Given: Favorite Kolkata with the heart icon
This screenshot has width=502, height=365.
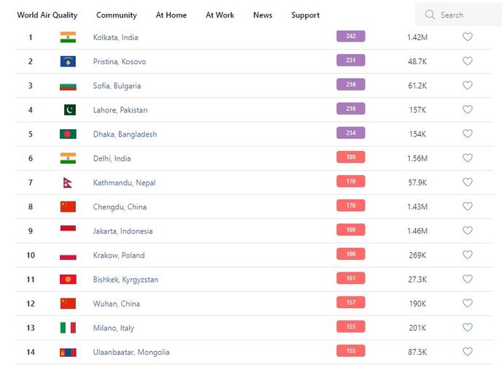Looking at the screenshot, I should point(468,37).
